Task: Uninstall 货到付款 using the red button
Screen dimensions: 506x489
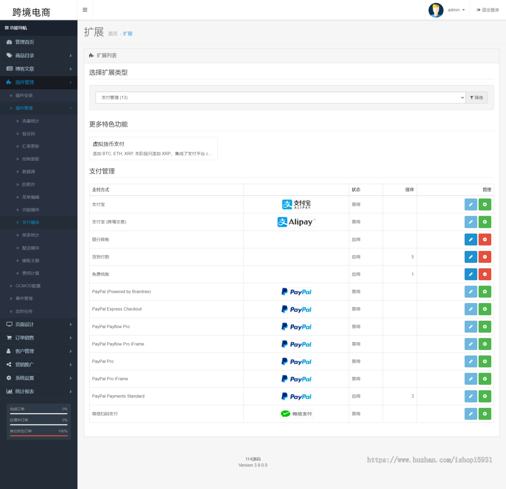Action: pyautogui.click(x=485, y=257)
